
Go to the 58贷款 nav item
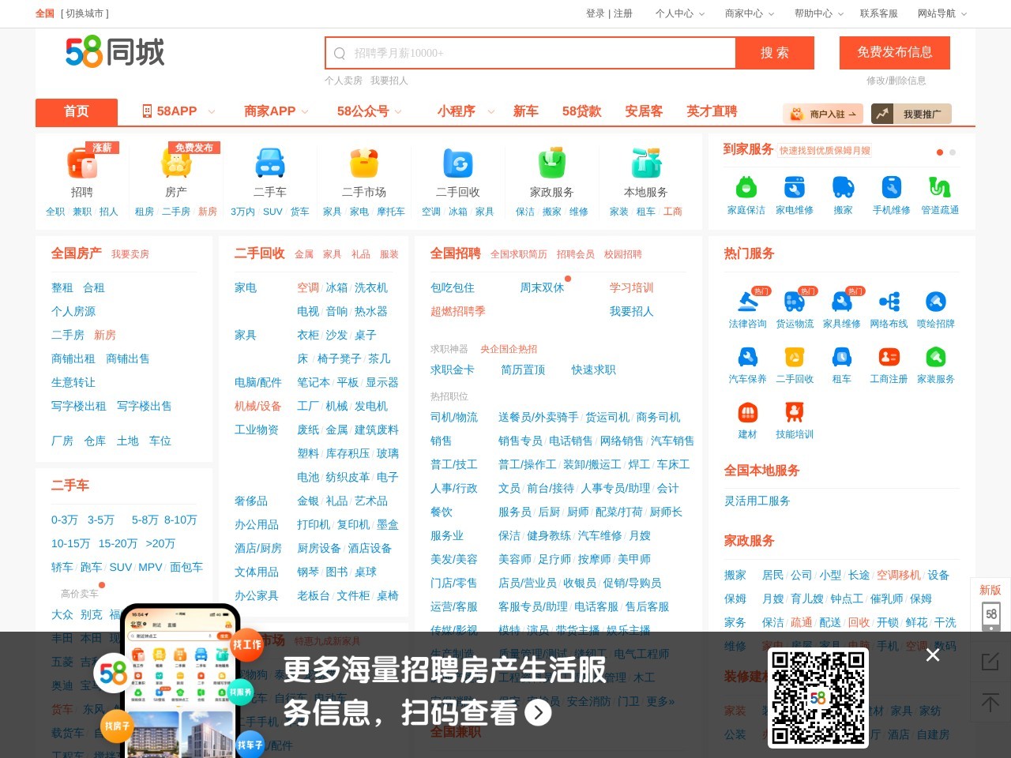pos(581,111)
